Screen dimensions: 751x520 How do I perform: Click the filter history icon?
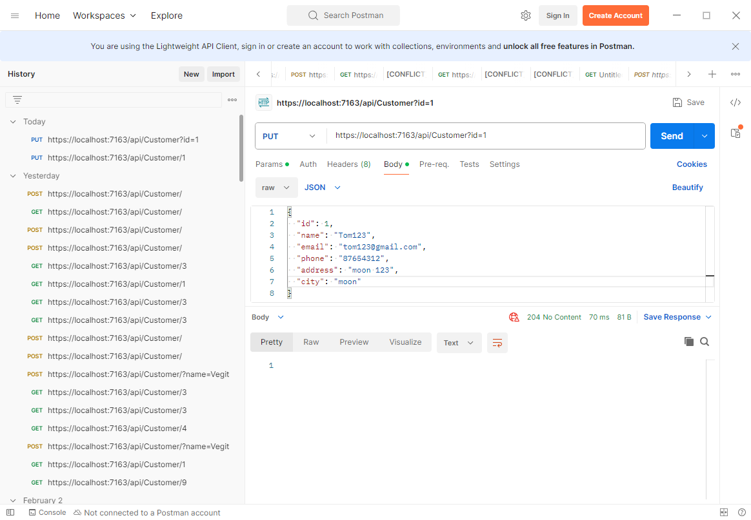17,100
